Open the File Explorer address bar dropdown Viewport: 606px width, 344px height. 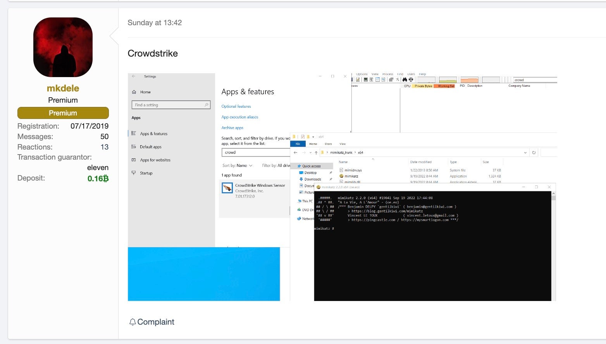tap(525, 153)
